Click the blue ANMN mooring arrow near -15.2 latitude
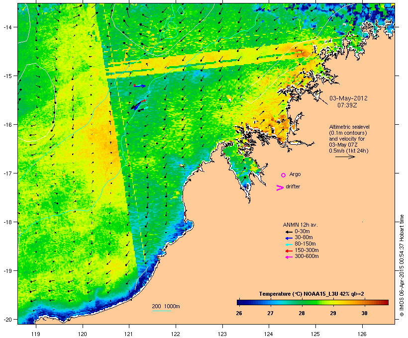The width and height of the screenshot is (408, 338). (140, 85)
